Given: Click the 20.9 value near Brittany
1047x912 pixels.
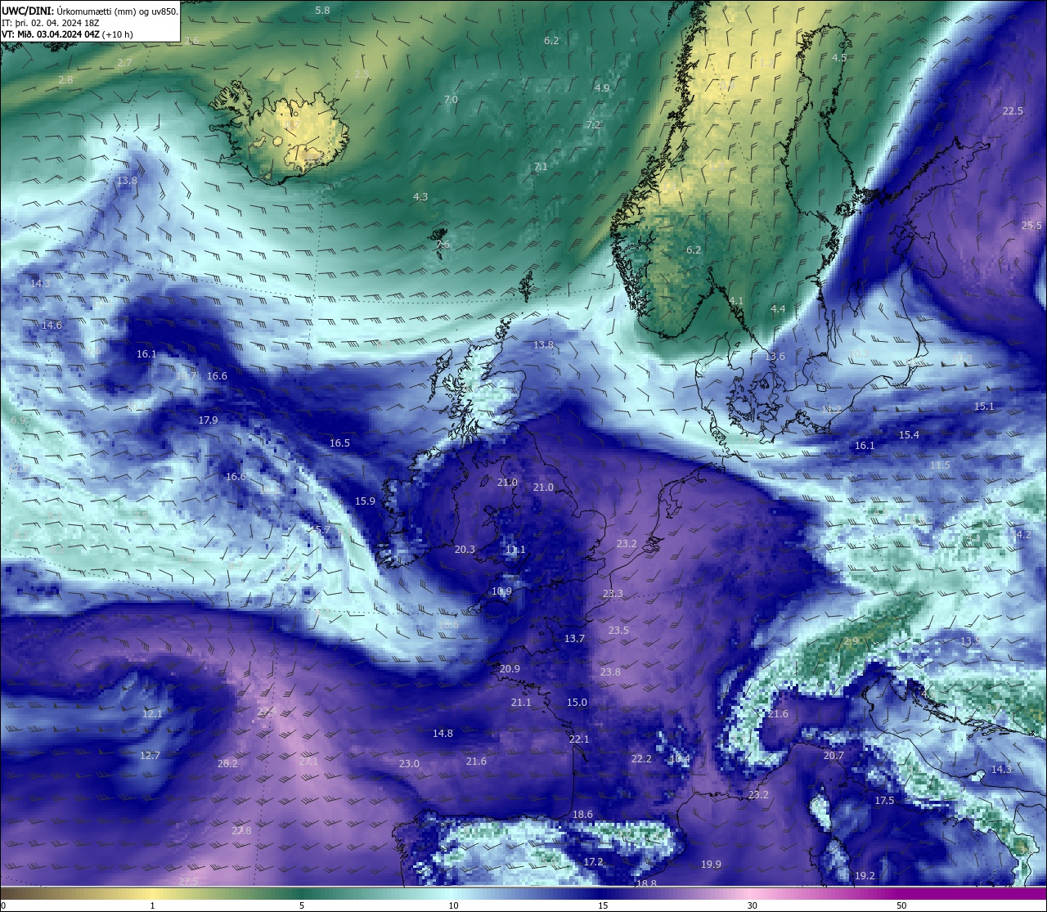Looking at the screenshot, I should click(x=510, y=668).
